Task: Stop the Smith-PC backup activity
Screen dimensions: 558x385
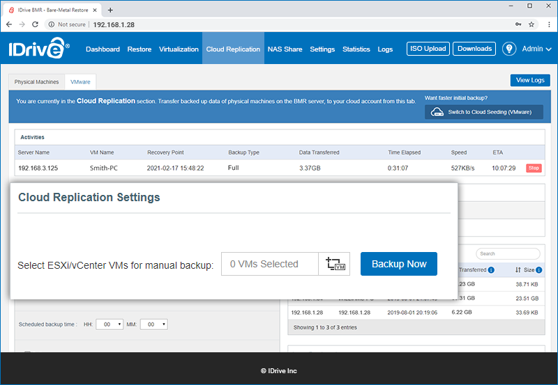Action: [x=534, y=168]
